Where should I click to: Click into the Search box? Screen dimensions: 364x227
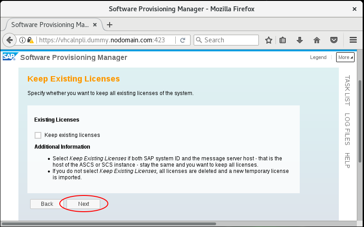click(226, 40)
